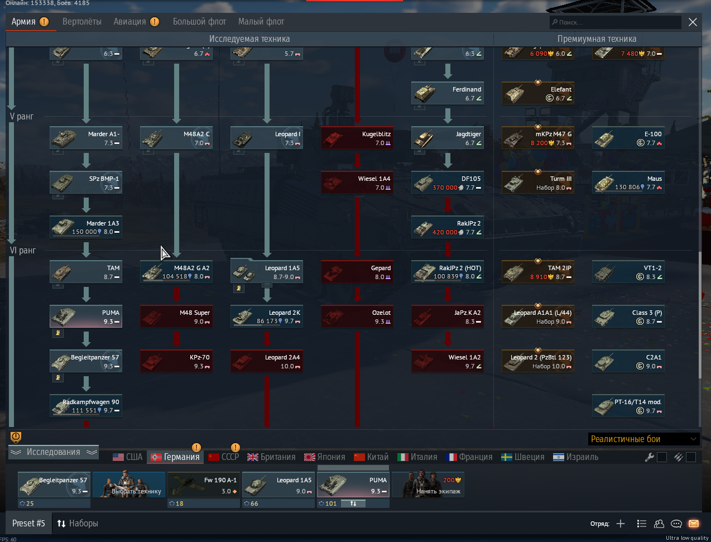Select the E-100 vehicle card
This screenshot has height=542, width=711.
coord(628,138)
